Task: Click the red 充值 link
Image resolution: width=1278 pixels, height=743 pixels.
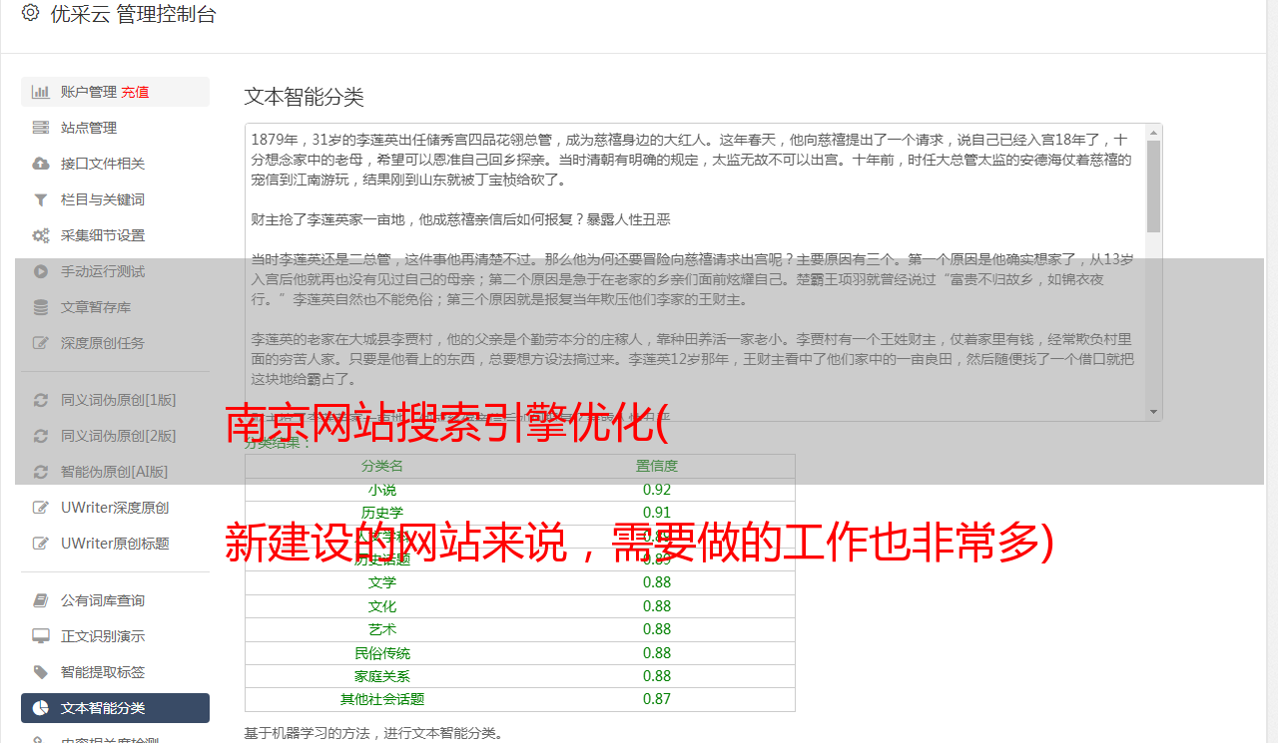Action: [x=136, y=92]
